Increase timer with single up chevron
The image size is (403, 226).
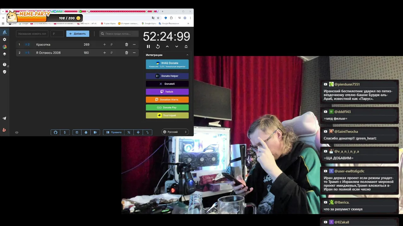coord(167,46)
